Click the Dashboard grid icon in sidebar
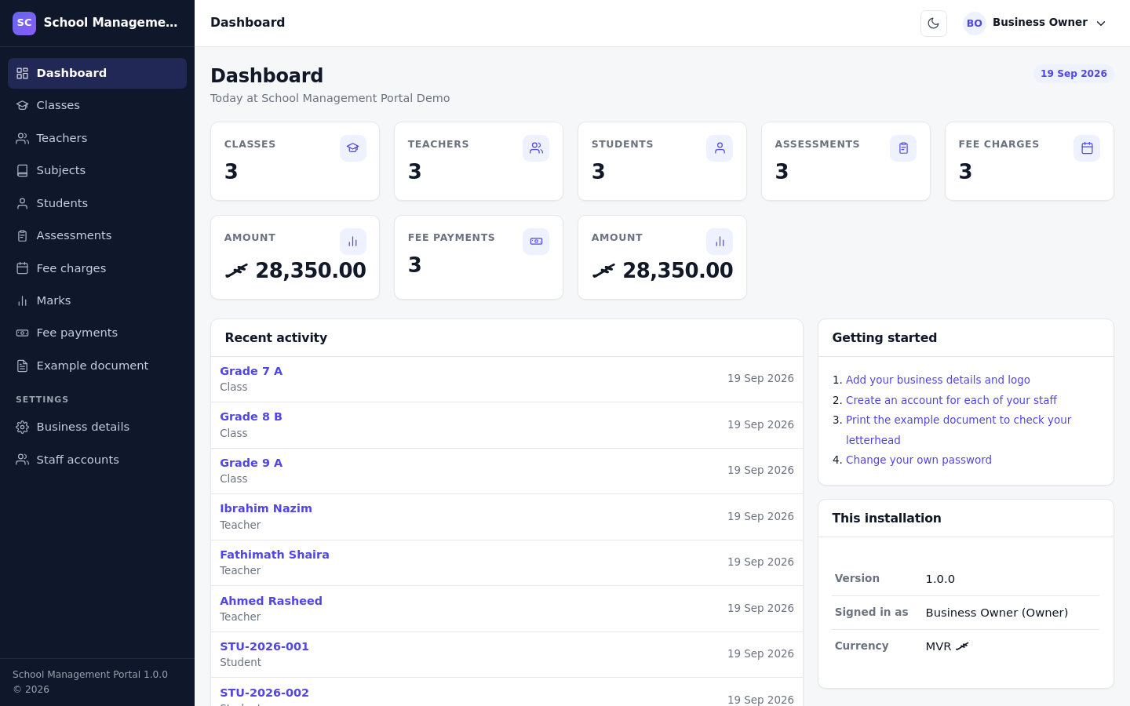The height and width of the screenshot is (706, 1130). click(23, 73)
